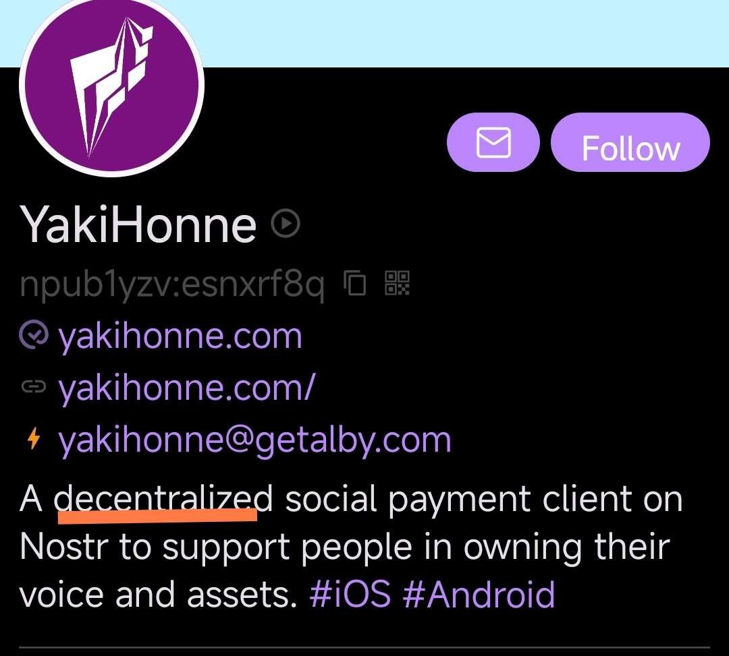Tap the bio phrase voice and assets
Viewport: 729px width, 656px height.
pos(158,594)
